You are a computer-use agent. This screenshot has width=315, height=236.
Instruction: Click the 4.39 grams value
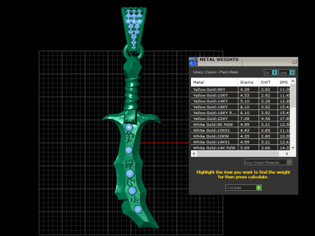point(245,89)
